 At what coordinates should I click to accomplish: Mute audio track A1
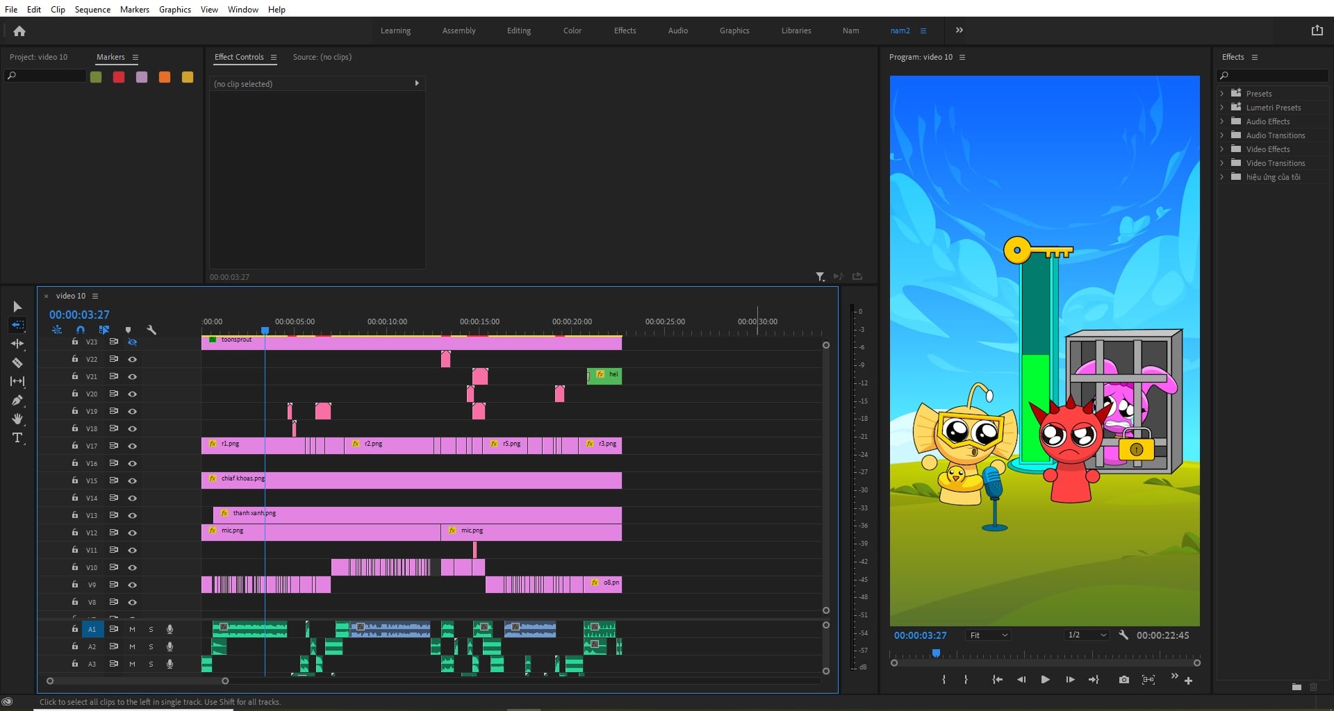coord(132,629)
